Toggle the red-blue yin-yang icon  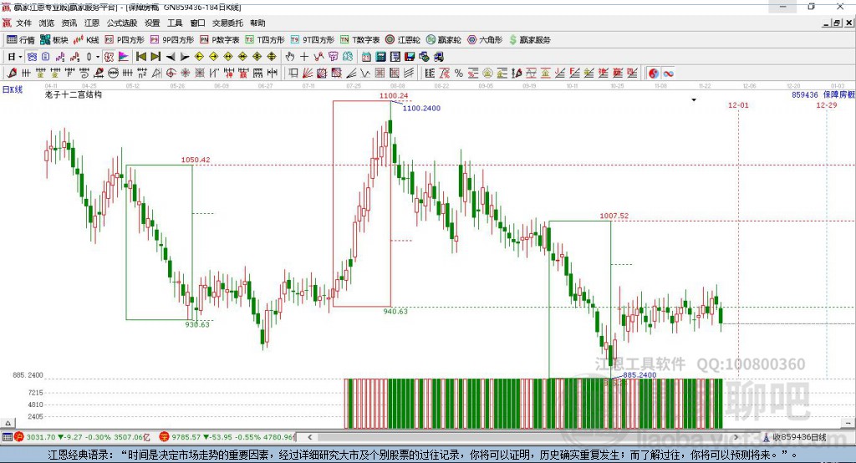(654, 74)
